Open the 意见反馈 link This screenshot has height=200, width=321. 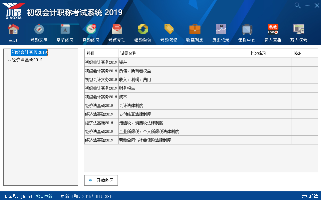(x=310, y=197)
